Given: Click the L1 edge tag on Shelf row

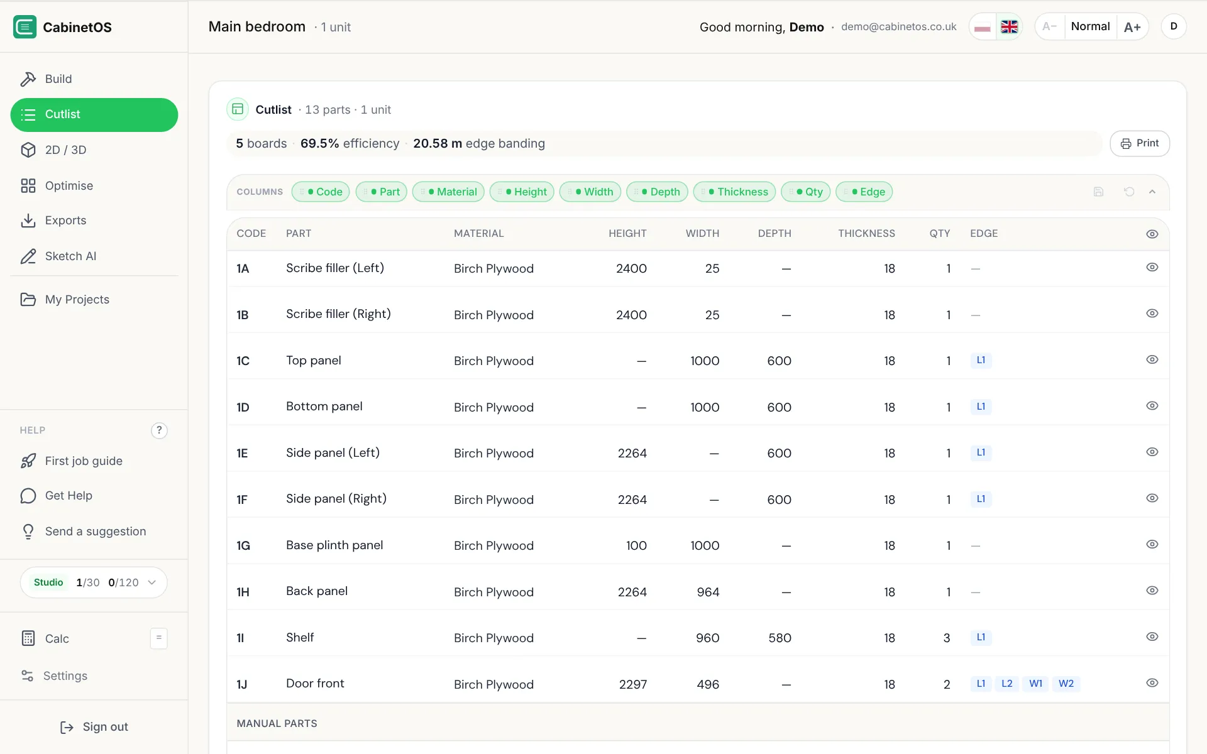Looking at the screenshot, I should coord(981,638).
